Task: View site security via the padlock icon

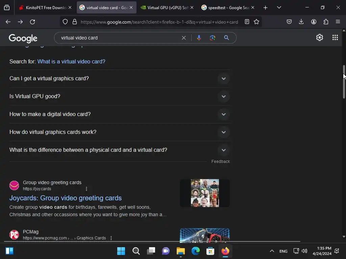Action: click(75, 22)
